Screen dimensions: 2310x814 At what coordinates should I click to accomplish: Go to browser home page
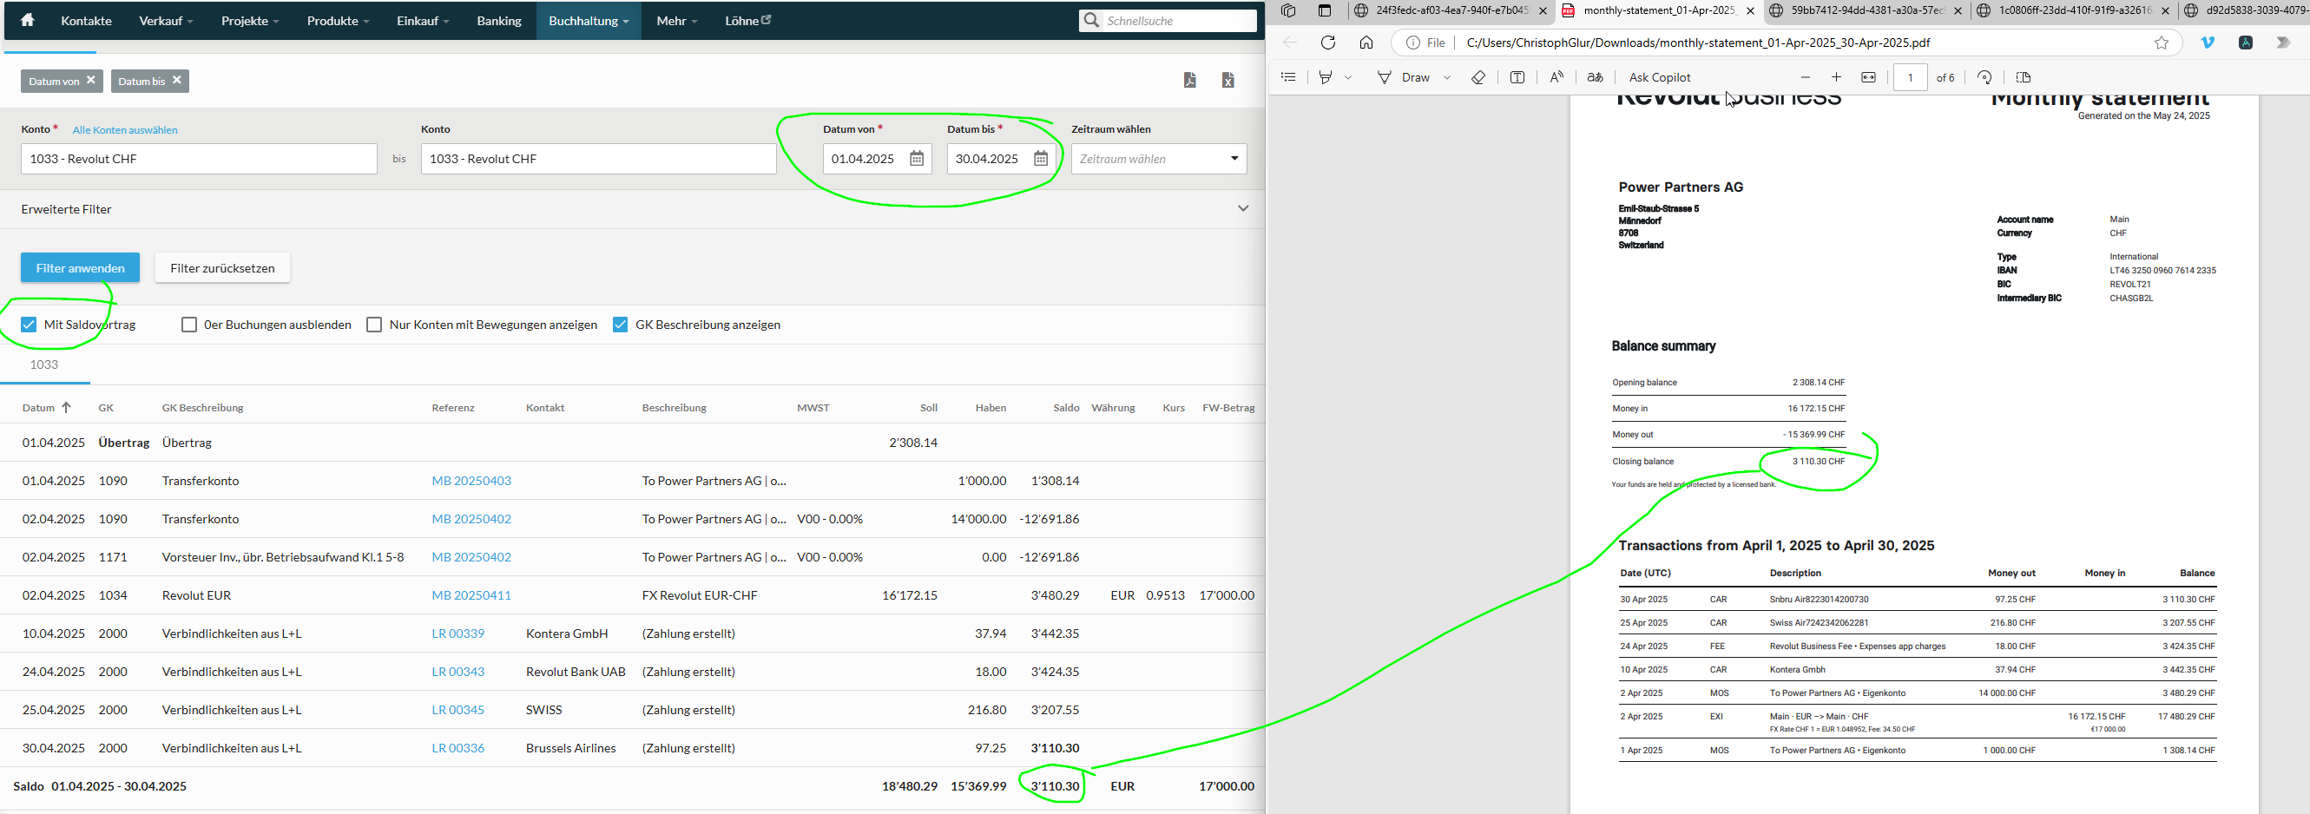tap(1366, 43)
